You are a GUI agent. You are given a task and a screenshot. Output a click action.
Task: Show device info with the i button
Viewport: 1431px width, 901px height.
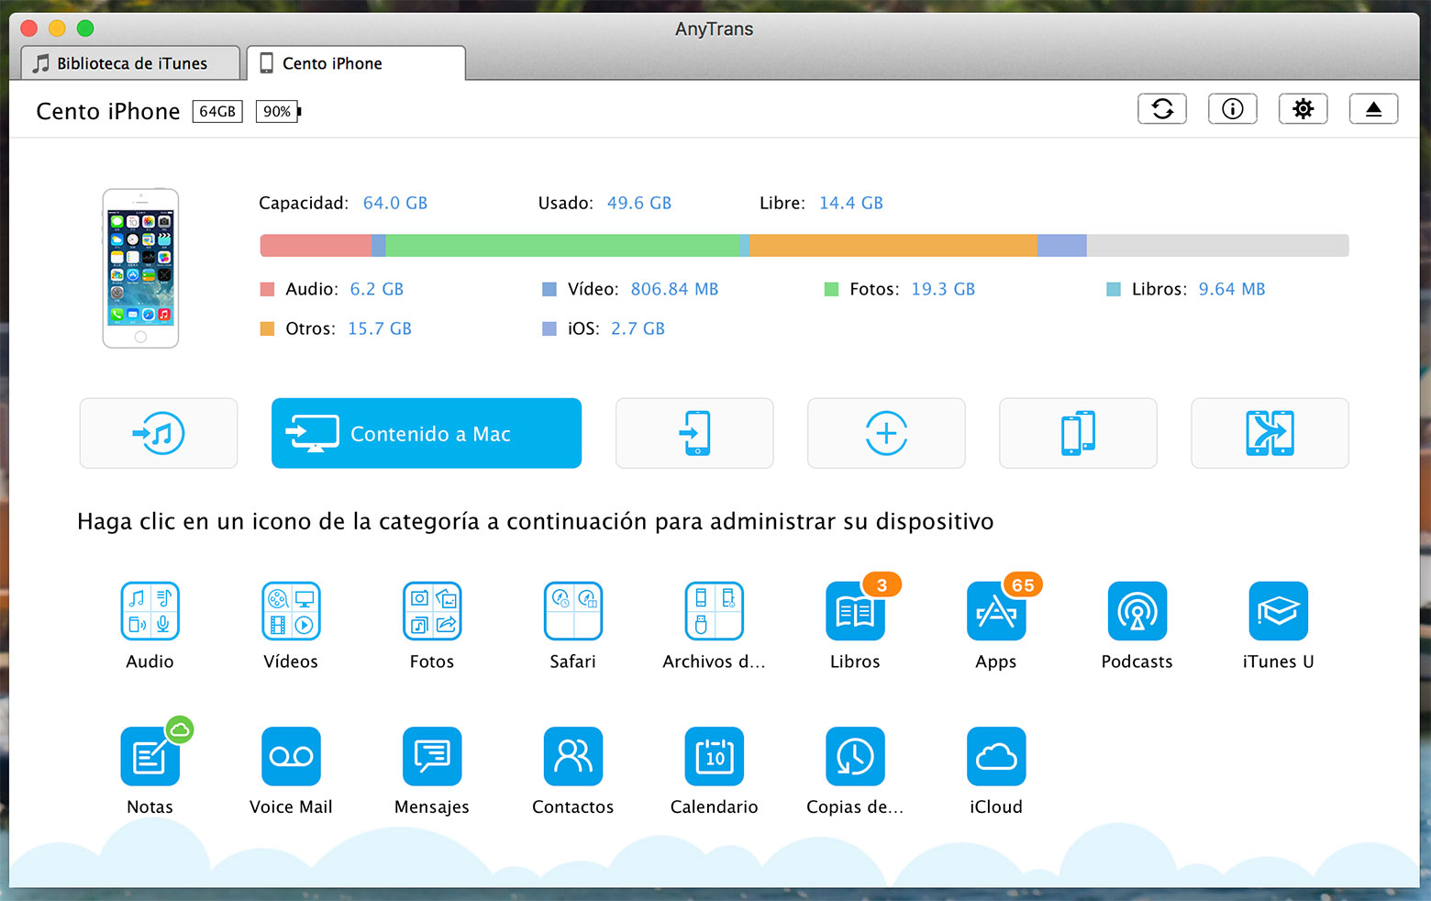tap(1233, 109)
